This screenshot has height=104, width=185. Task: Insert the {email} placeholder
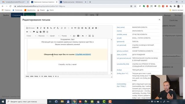pos(119,38)
